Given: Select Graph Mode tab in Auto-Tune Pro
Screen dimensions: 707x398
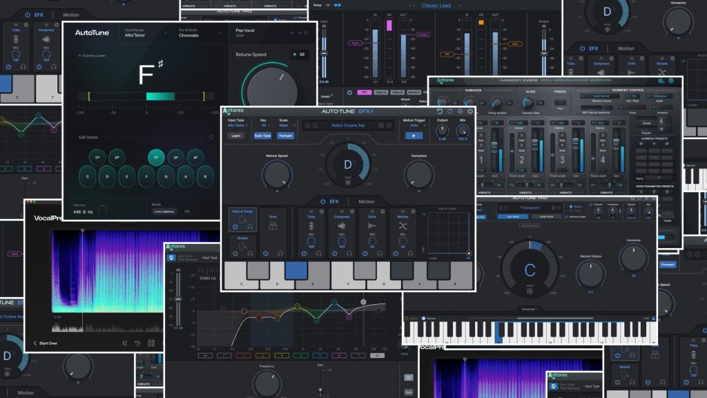Looking at the screenshot, I should [x=547, y=216].
